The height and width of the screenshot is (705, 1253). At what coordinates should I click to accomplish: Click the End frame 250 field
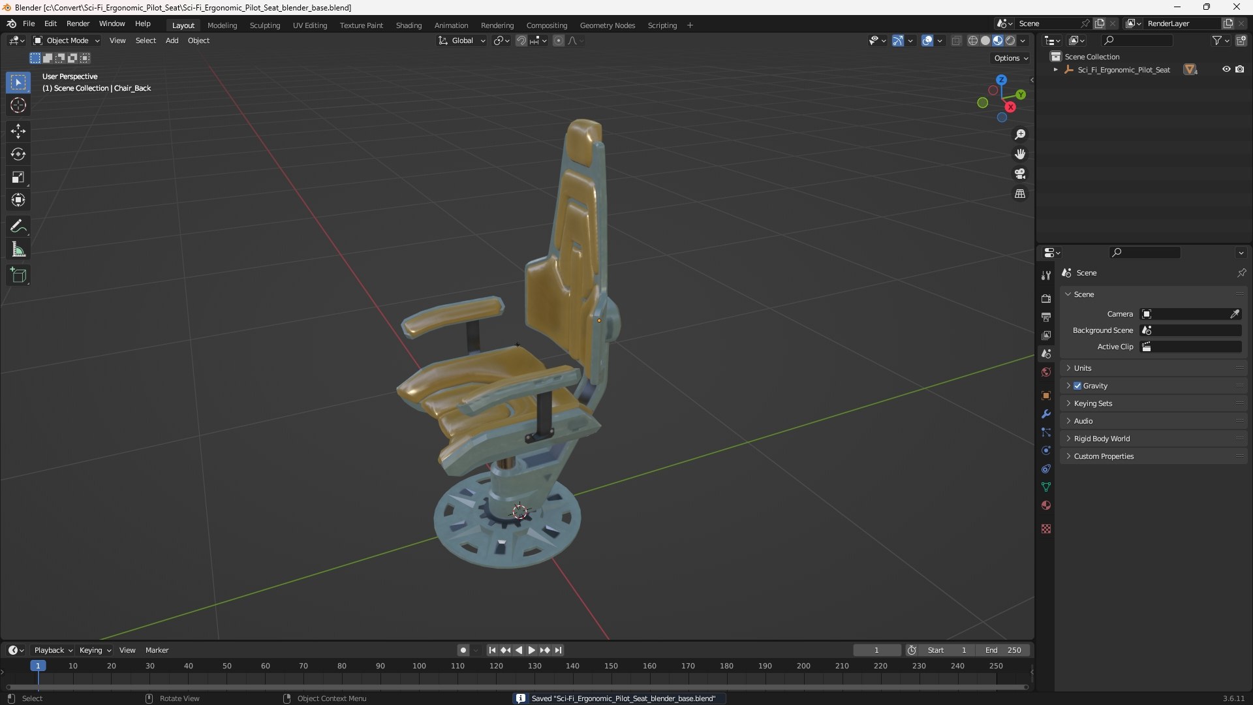[1003, 650]
